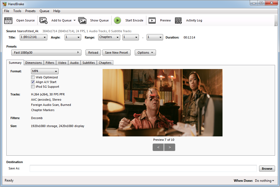This screenshot has height=187, width=280.
Task: Open the Add to Queue dropdown arrow
Action: [75, 20]
